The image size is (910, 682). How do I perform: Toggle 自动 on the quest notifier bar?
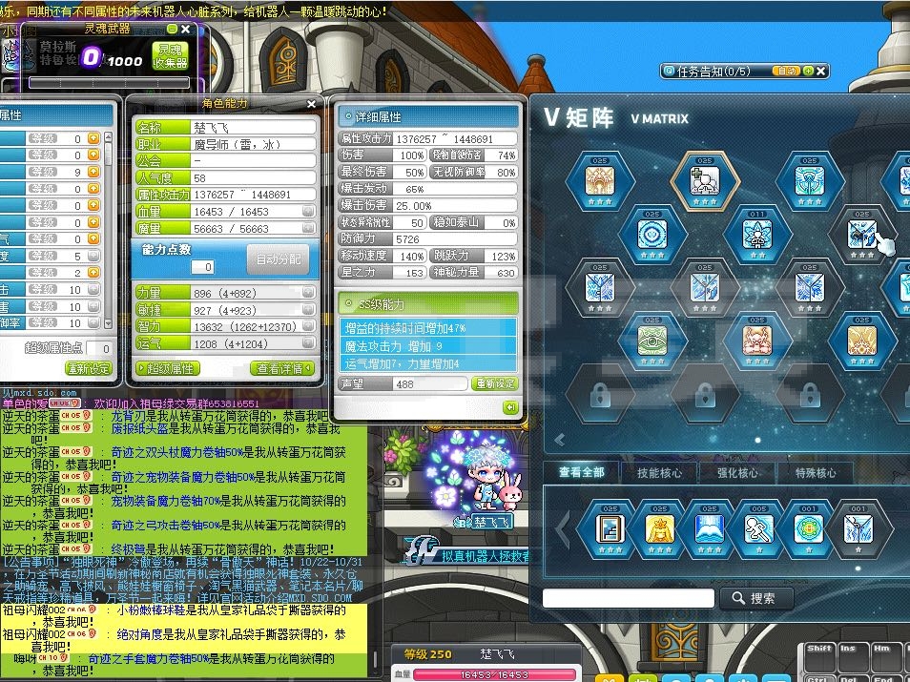(x=786, y=71)
